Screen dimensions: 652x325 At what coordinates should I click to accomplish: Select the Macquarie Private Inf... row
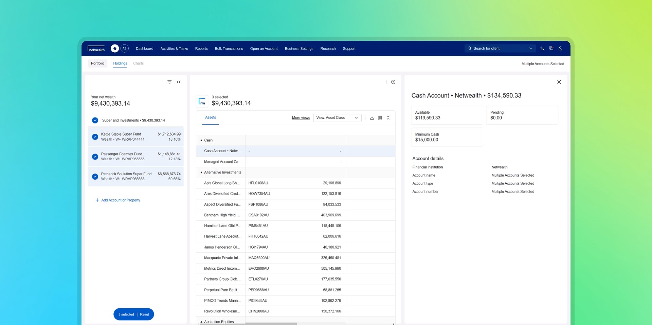pos(295,258)
